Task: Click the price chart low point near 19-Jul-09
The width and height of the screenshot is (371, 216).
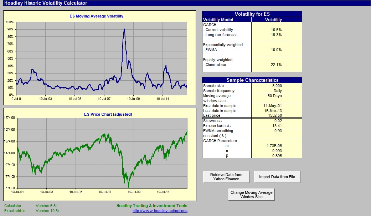Action: coord(128,186)
